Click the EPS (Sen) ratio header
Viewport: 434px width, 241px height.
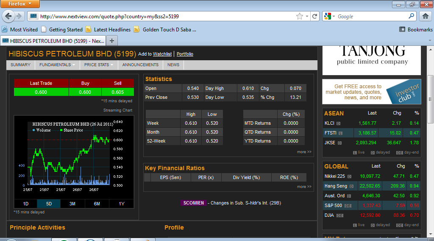pyautogui.click(x=170, y=177)
